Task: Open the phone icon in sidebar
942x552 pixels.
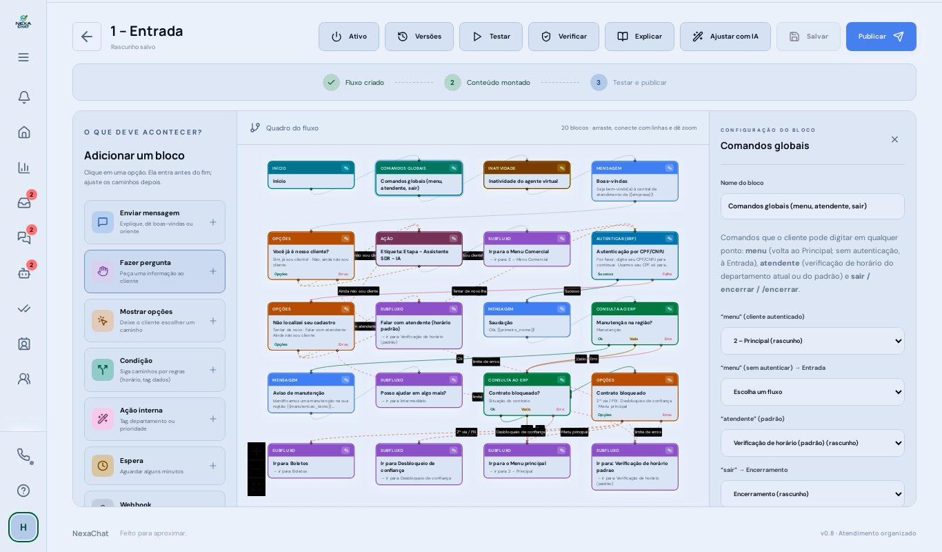Action: tap(23, 455)
